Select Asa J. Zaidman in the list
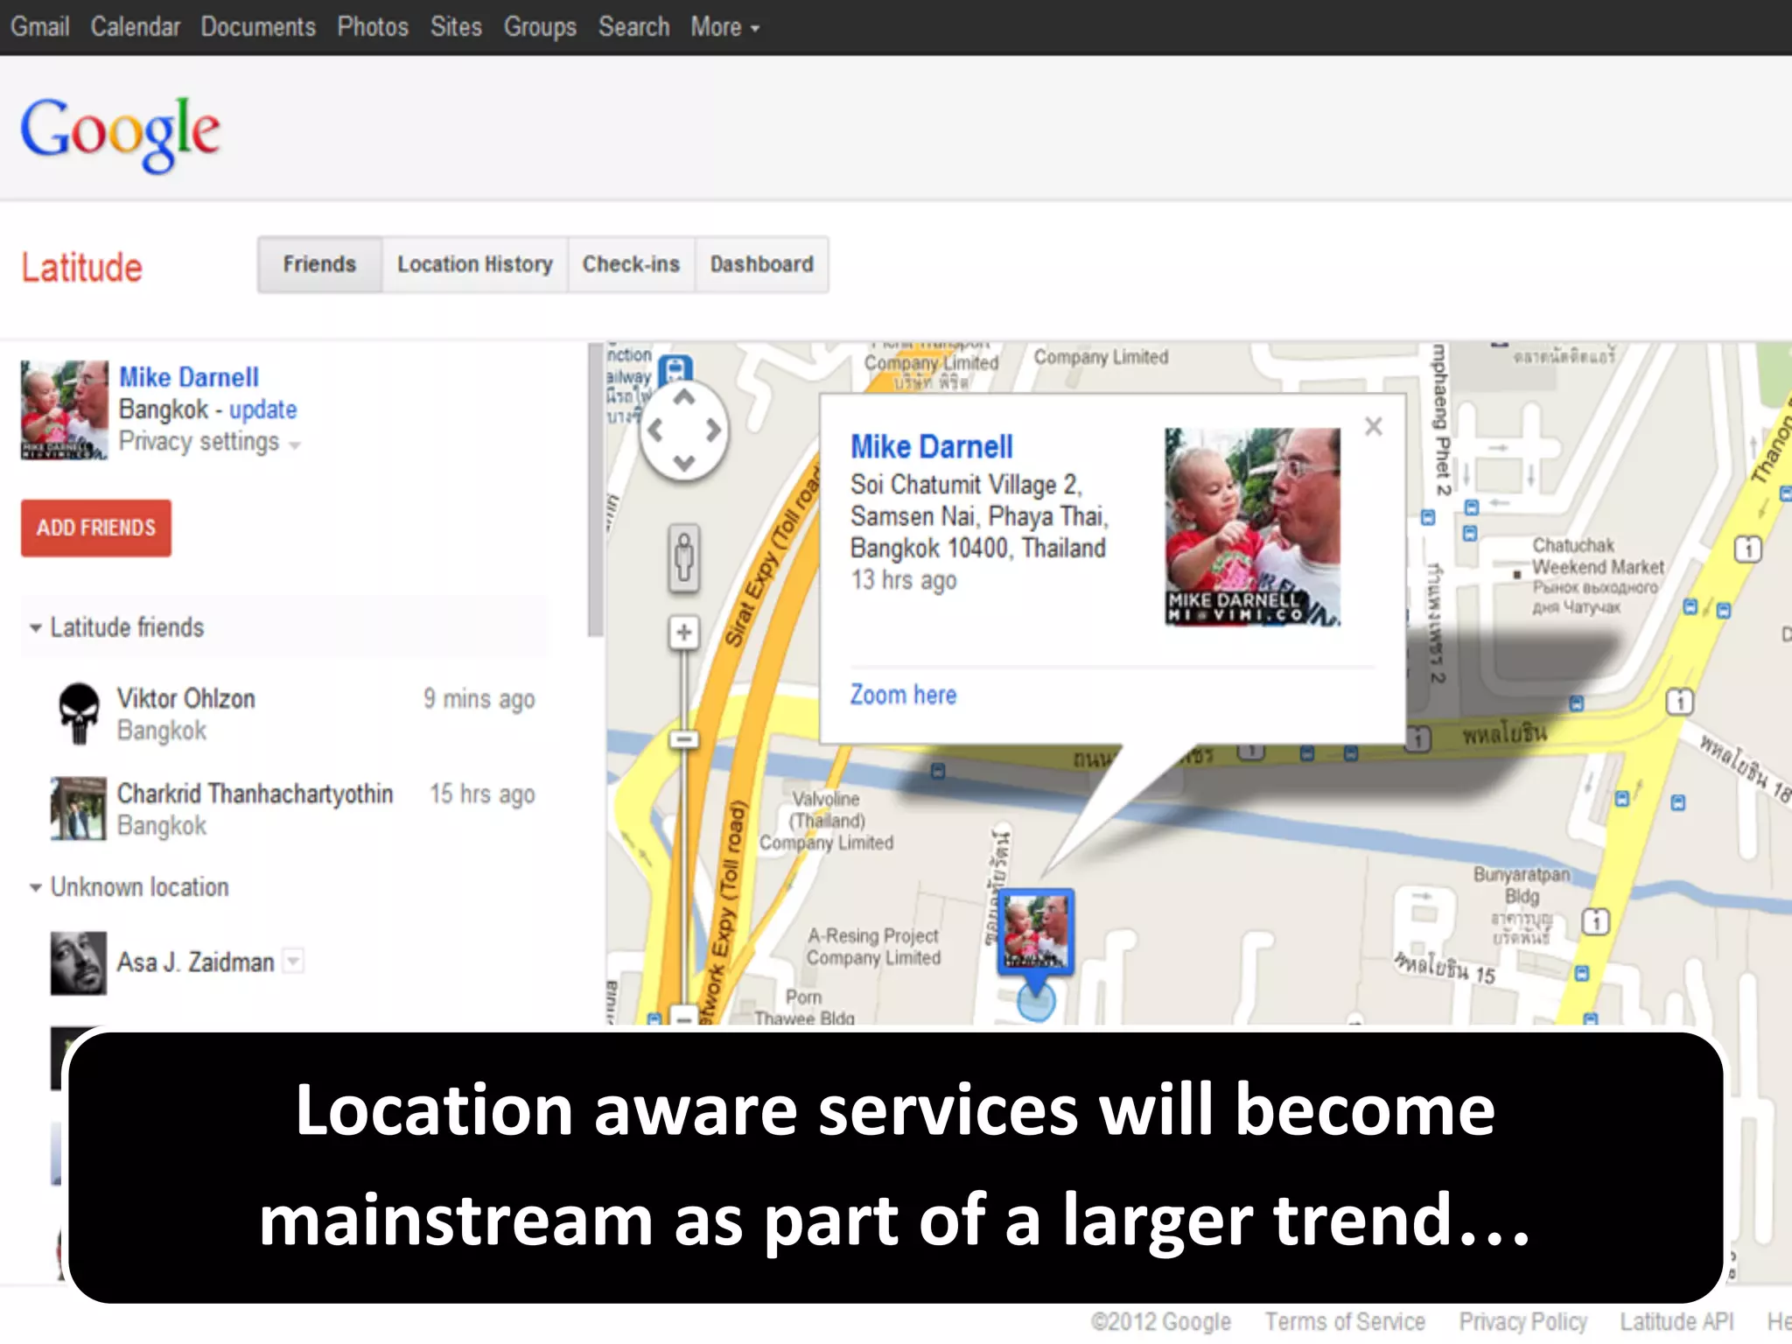This screenshot has width=1792, height=1344. [196, 962]
